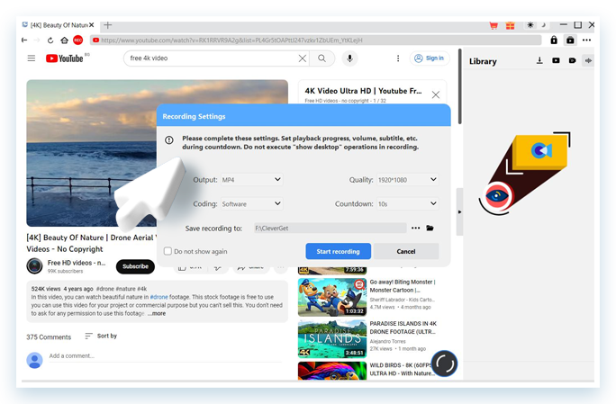Click Add a comment field

click(x=165, y=356)
